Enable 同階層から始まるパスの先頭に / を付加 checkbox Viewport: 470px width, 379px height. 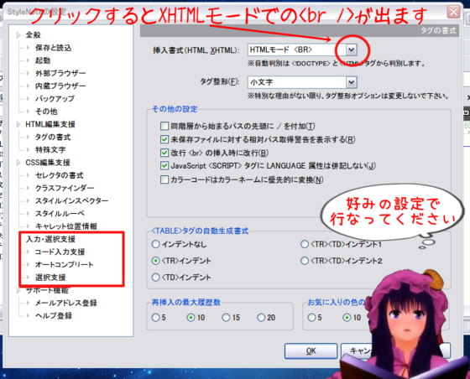coord(164,126)
